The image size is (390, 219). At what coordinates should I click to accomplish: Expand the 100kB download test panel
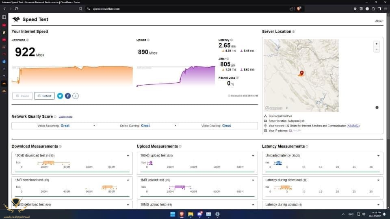(x=128, y=156)
